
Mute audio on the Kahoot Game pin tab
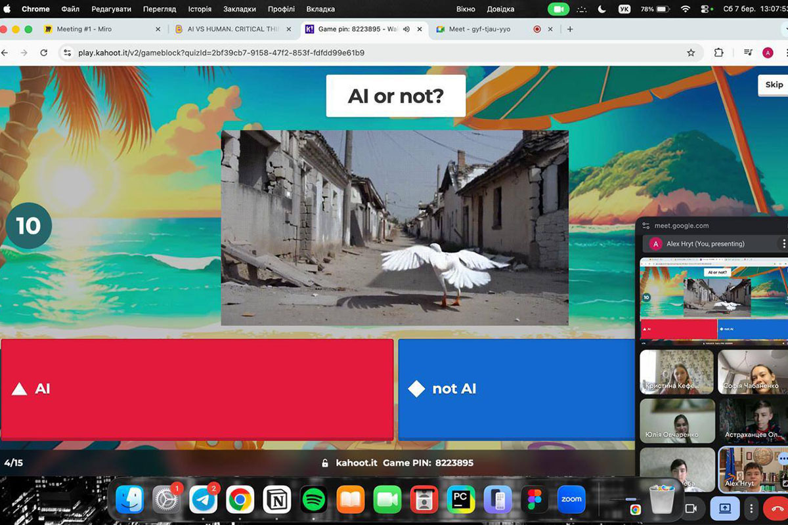click(x=406, y=29)
